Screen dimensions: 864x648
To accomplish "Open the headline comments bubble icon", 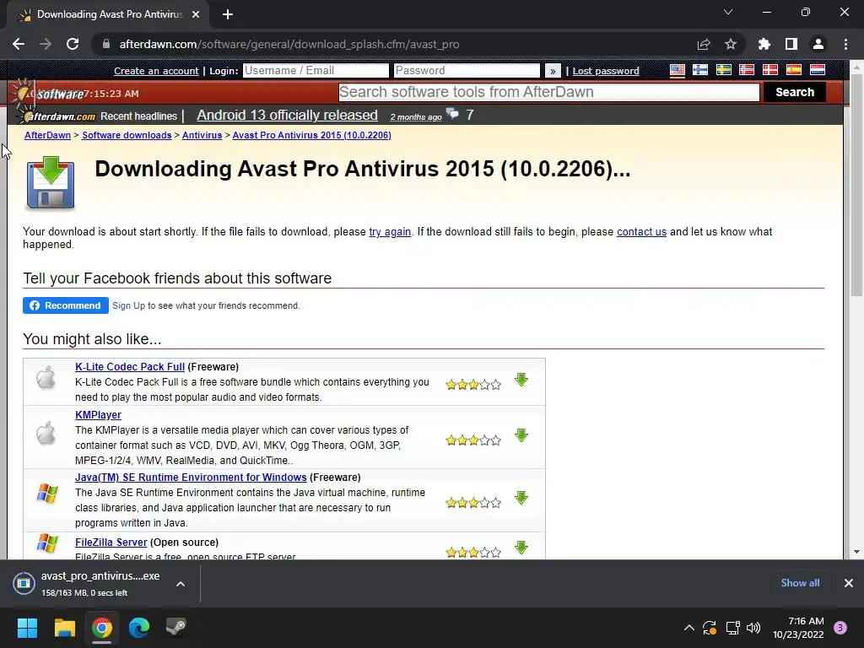I will (x=452, y=114).
